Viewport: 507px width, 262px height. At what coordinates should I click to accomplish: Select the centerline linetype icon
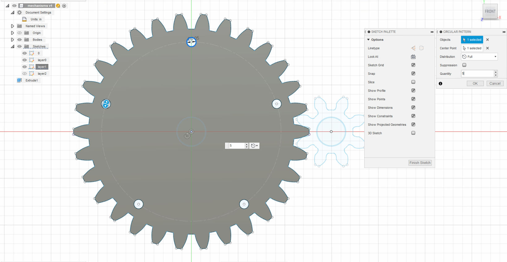(x=421, y=48)
